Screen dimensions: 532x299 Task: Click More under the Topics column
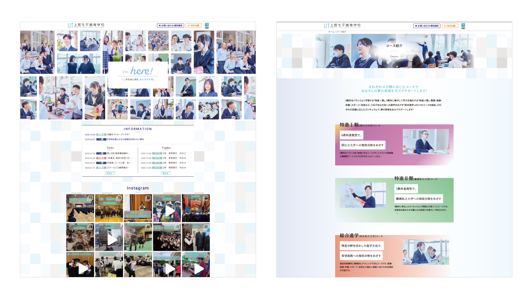point(166,173)
